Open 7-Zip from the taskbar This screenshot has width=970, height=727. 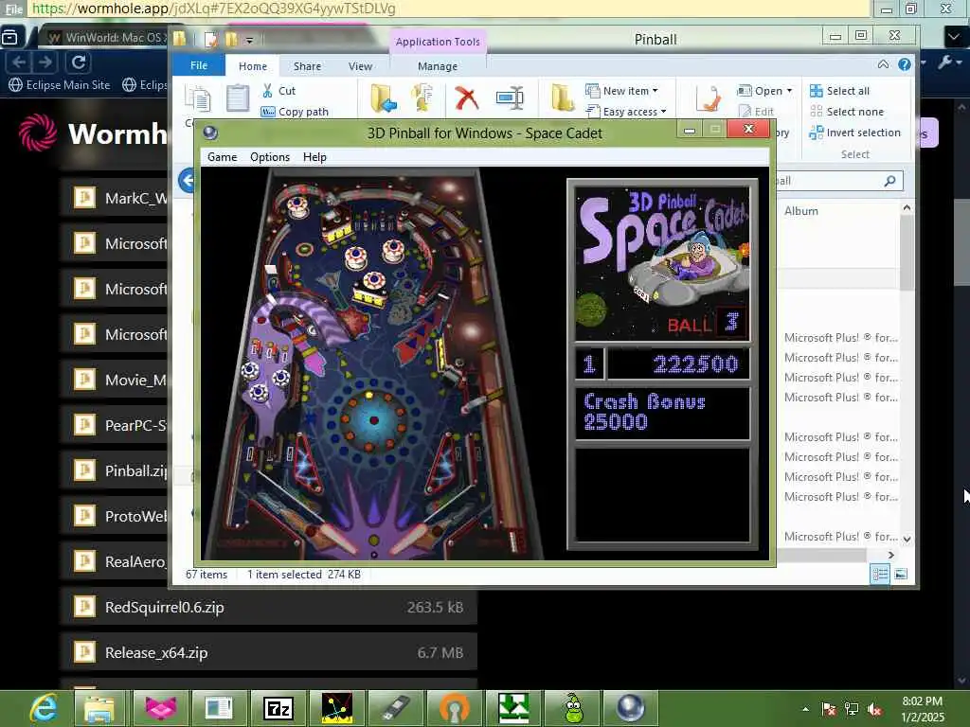278,708
